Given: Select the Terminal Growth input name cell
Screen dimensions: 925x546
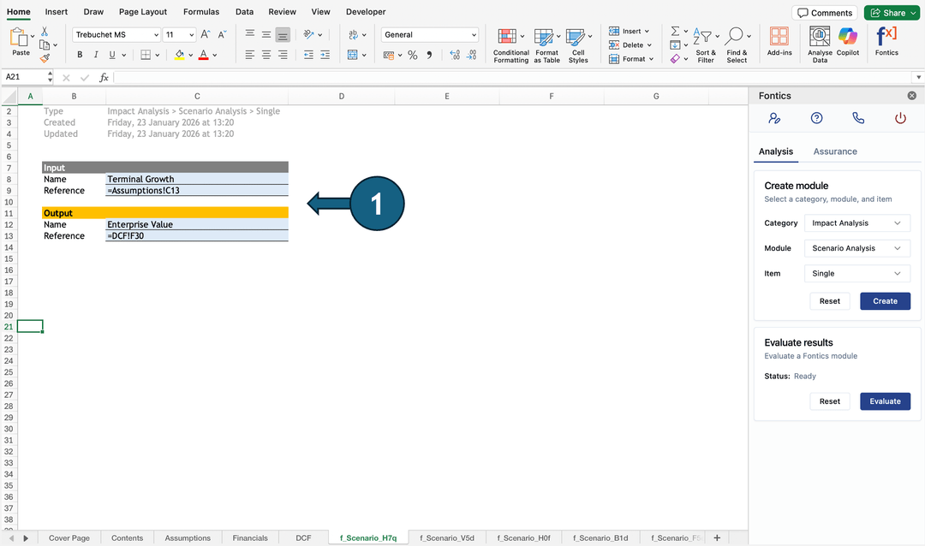Looking at the screenshot, I should coord(197,180).
